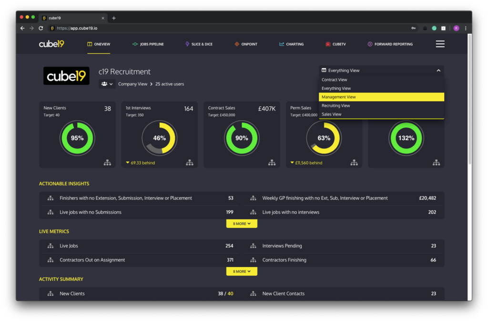Click hierarchy icon for New Client Contacts

(x=254, y=294)
